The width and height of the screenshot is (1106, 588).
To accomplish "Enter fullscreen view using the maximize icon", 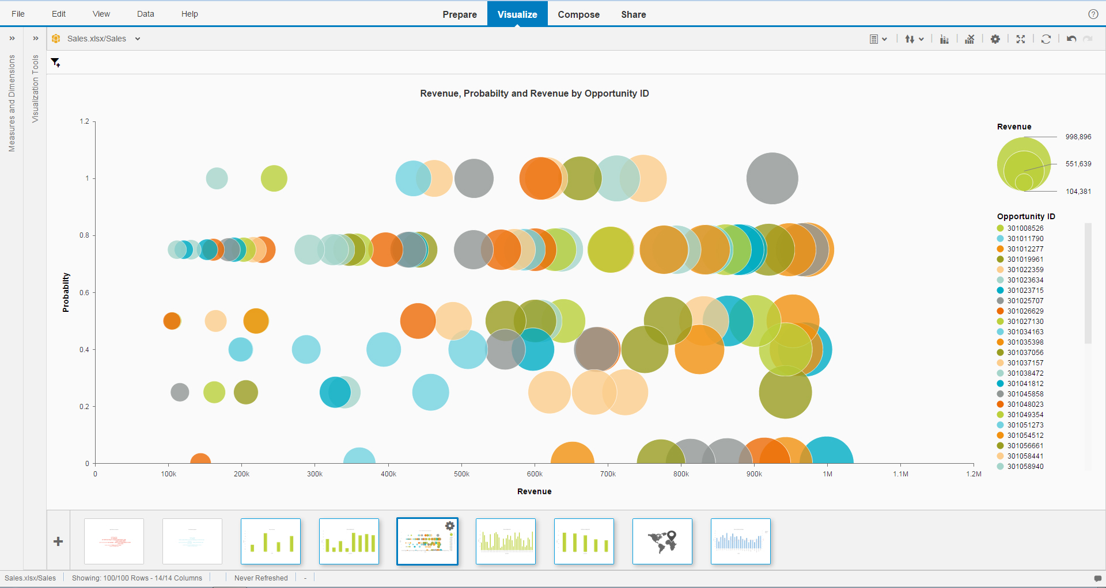I will pyautogui.click(x=1021, y=39).
